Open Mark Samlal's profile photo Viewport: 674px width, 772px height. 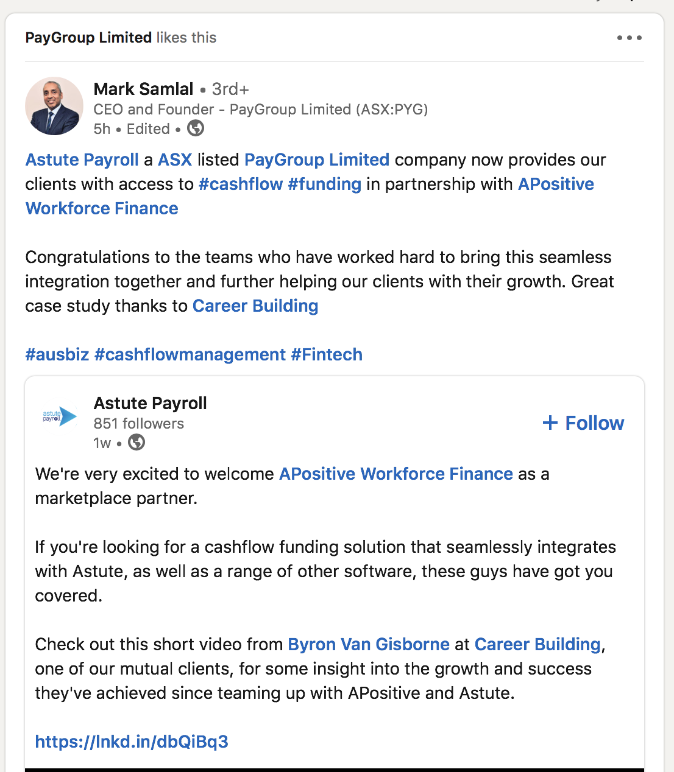tap(54, 106)
